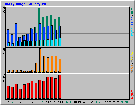Click day label 23 on the x-axis
135x105 pixels.
point(95,102)
